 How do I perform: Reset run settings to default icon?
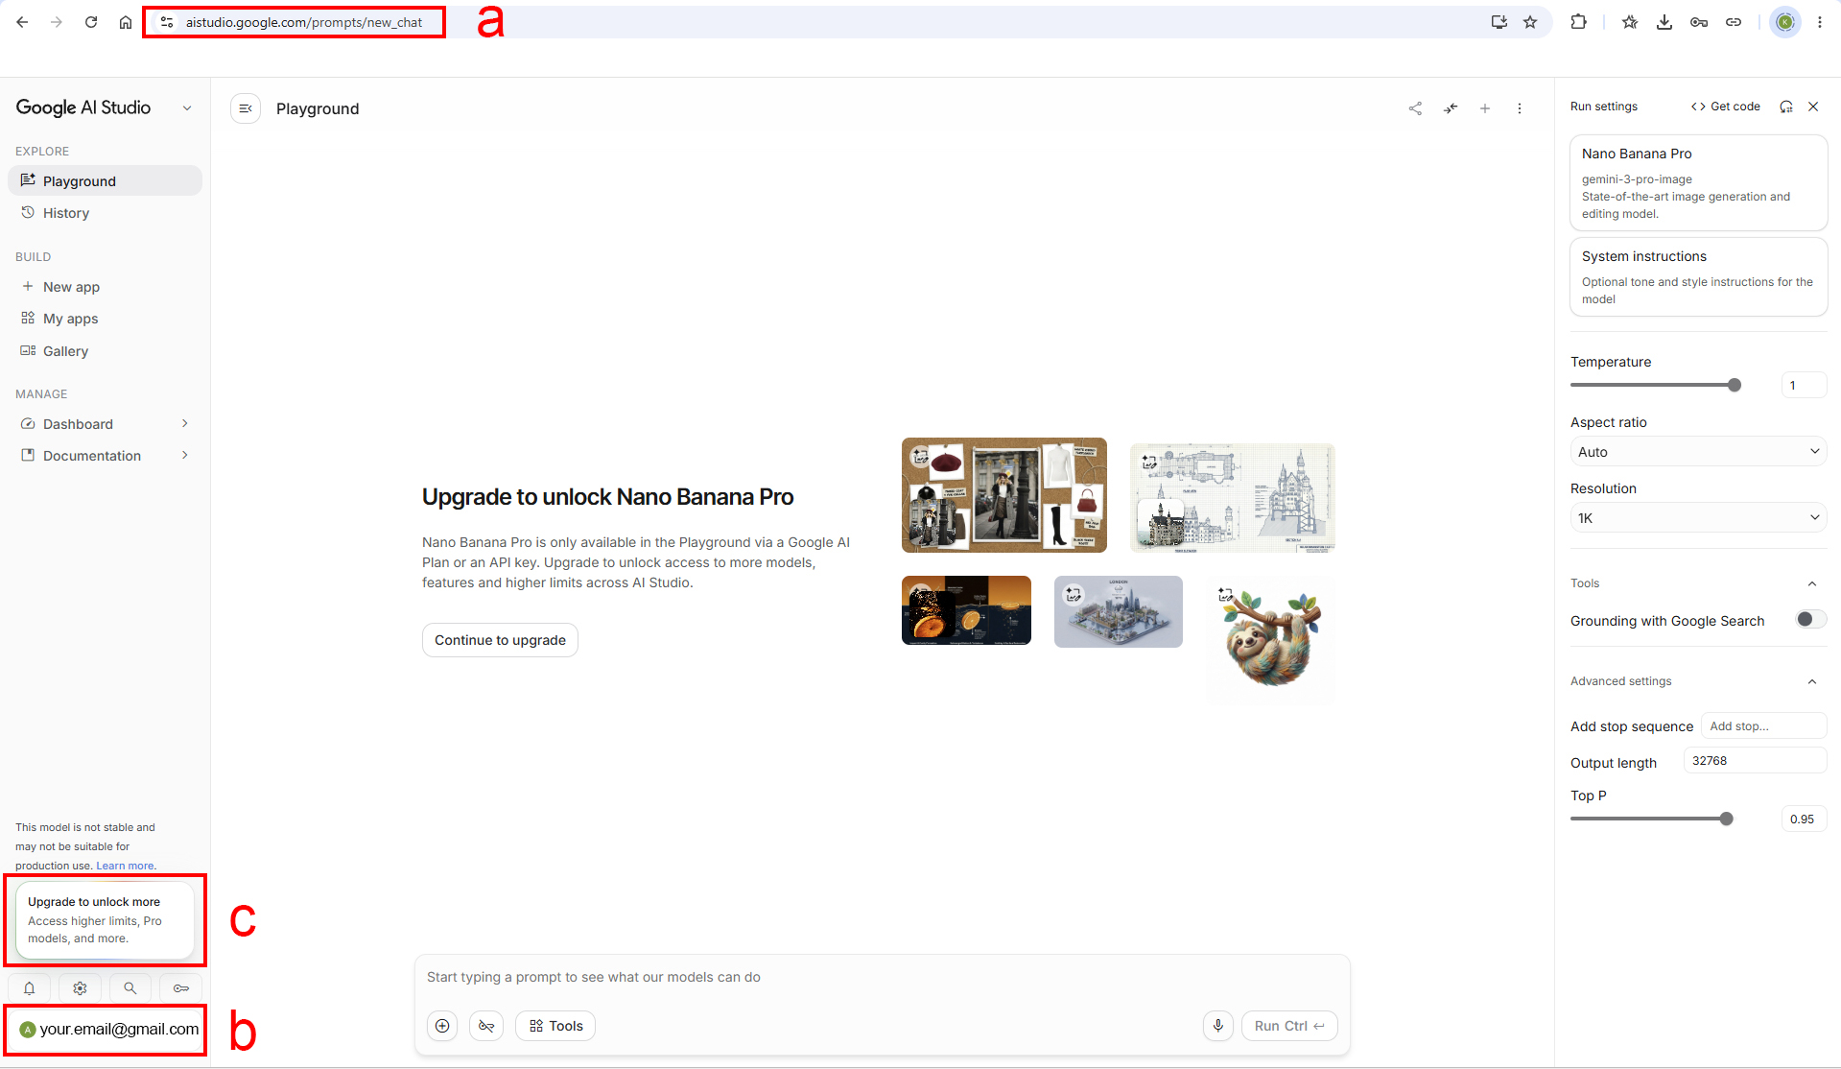tap(1786, 107)
